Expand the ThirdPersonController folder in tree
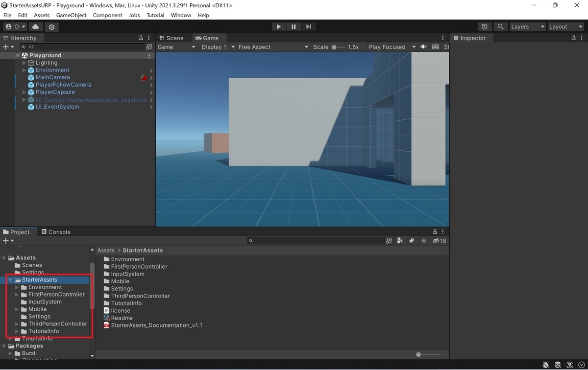The width and height of the screenshot is (588, 370). tap(17, 324)
